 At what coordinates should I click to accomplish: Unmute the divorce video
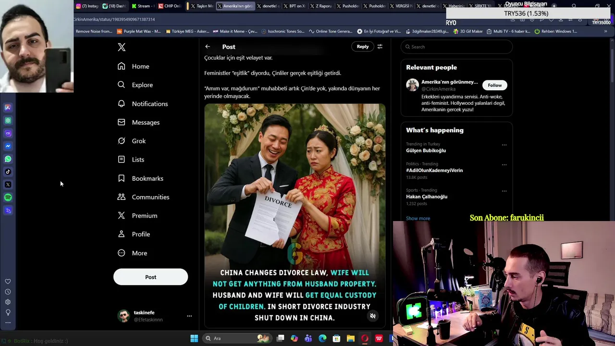pyautogui.click(x=372, y=316)
